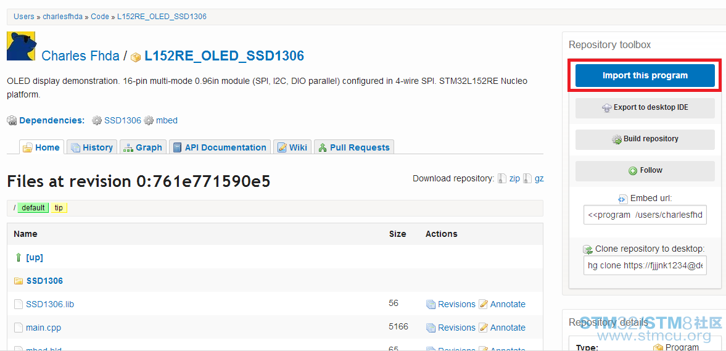Click the gear icon beside SSD1306 dependency
The height and width of the screenshot is (351, 726).
(97, 120)
